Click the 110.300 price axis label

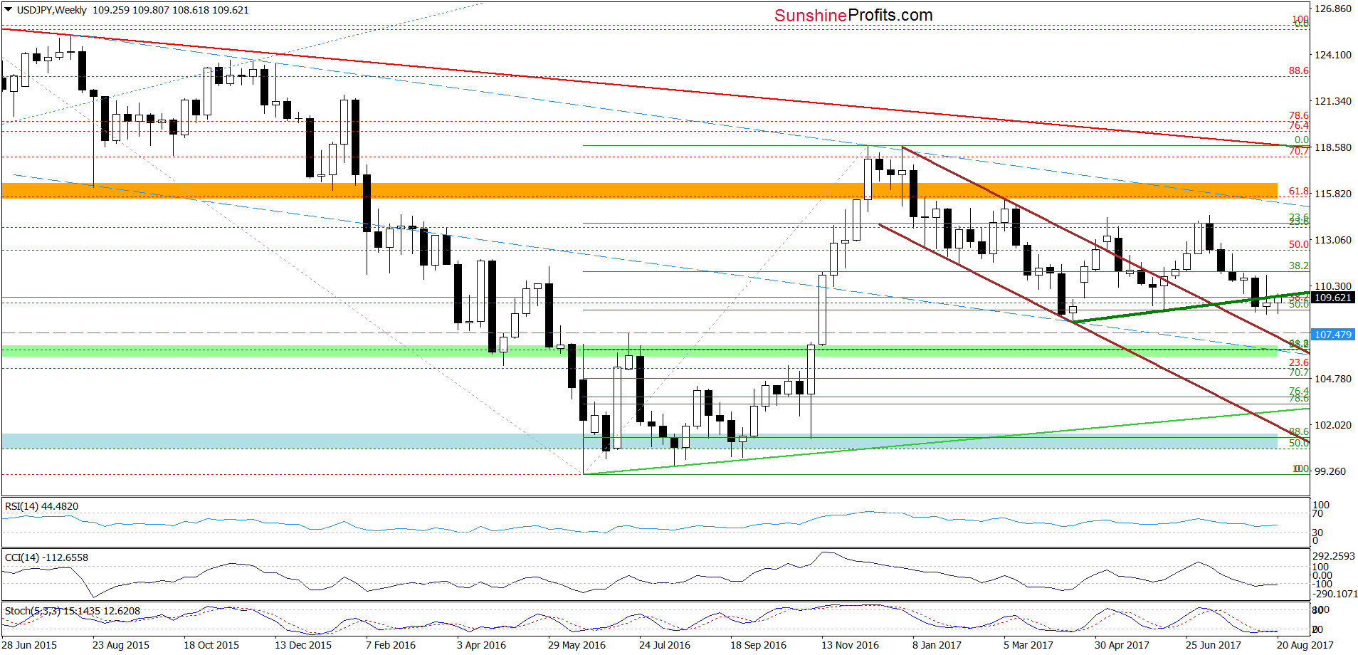[x=1332, y=286]
